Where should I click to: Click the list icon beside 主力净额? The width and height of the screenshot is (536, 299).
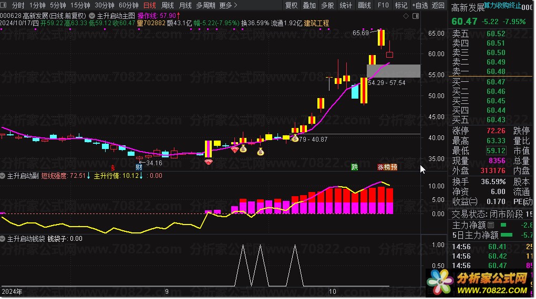(491, 225)
